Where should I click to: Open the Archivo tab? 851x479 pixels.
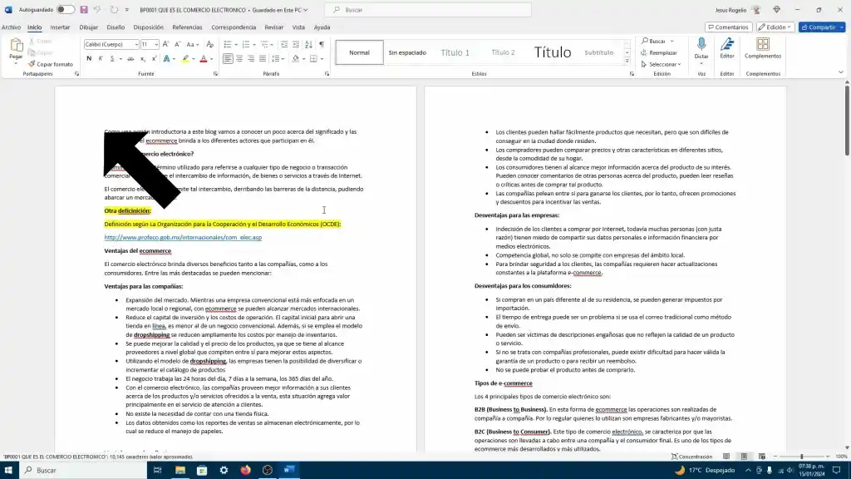pyautogui.click(x=11, y=27)
